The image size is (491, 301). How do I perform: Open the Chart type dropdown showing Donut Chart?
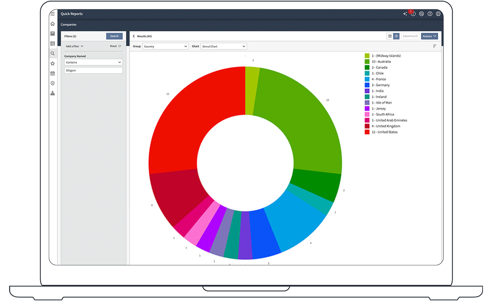click(x=224, y=46)
